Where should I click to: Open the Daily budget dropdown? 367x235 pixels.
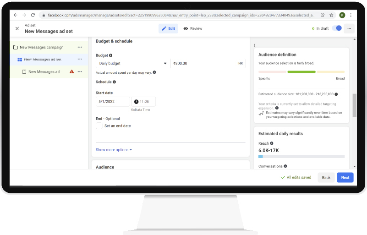click(x=133, y=63)
